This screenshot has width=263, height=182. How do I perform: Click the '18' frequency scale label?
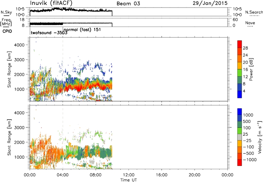[22, 20]
